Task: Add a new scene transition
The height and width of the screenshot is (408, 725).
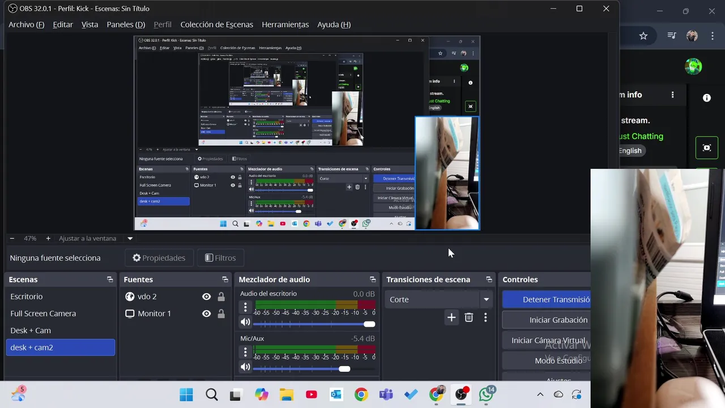Action: pyautogui.click(x=451, y=318)
